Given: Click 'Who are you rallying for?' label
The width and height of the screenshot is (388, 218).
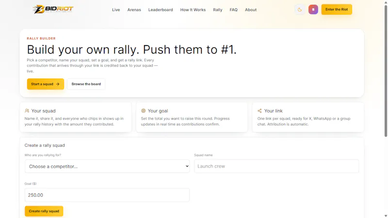Looking at the screenshot, I should pyautogui.click(x=43, y=155).
